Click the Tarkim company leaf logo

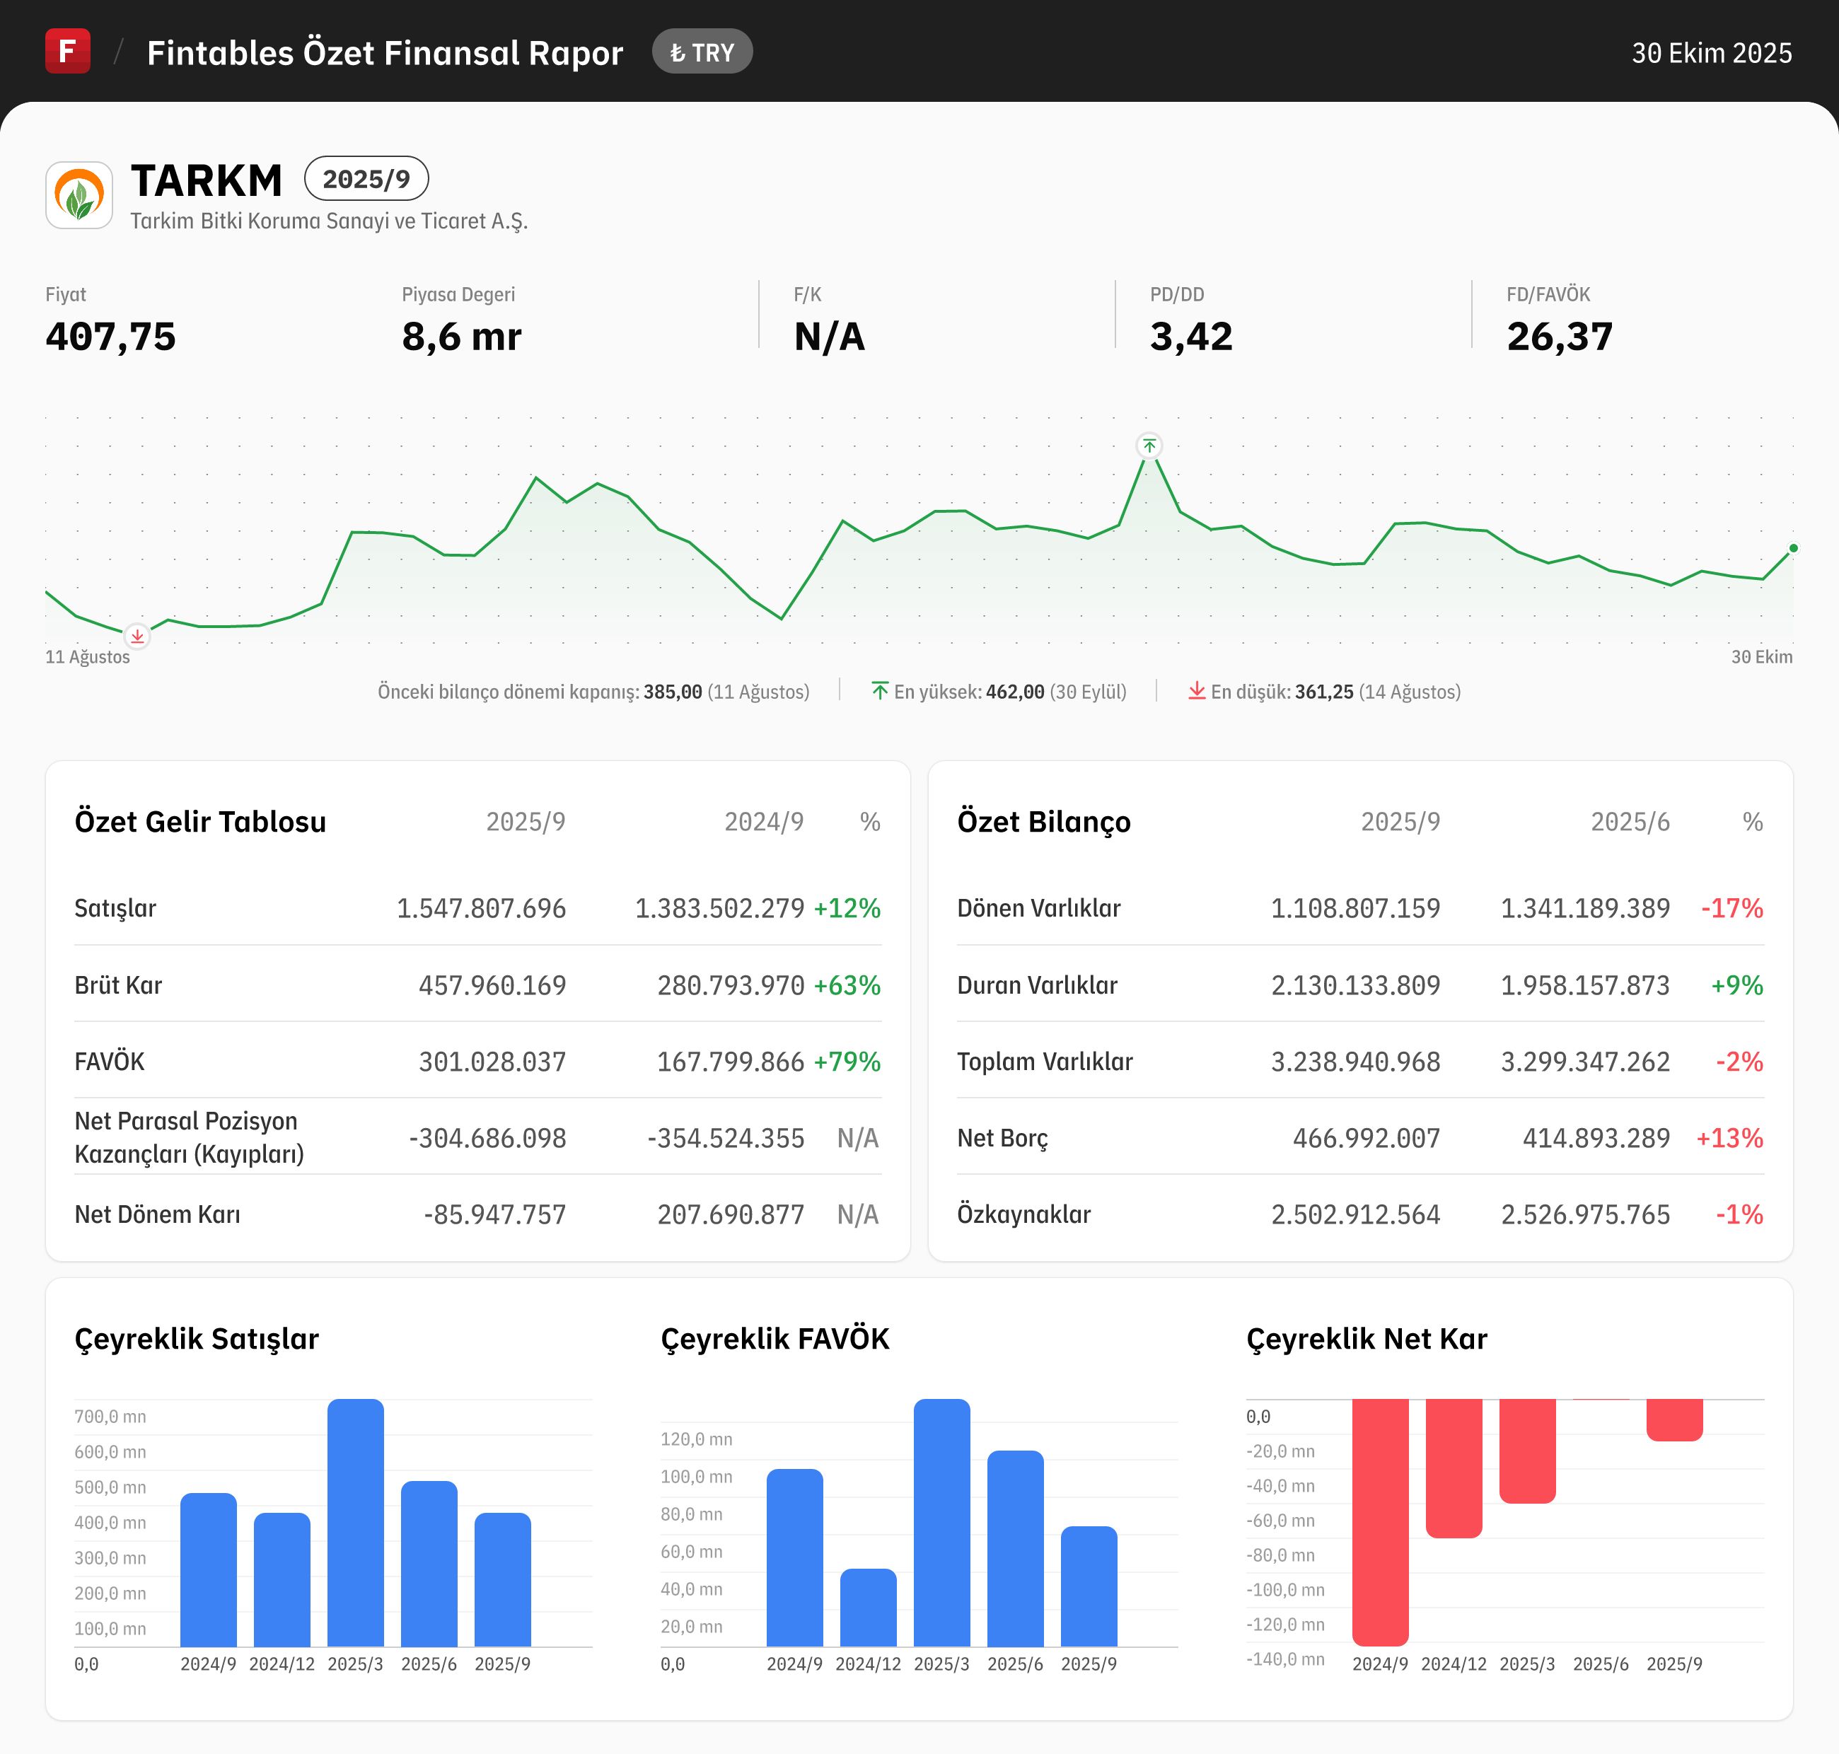point(79,195)
